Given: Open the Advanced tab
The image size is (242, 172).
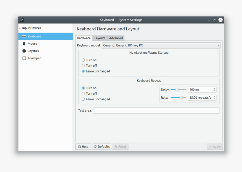Looking at the screenshot, I should (116, 38).
